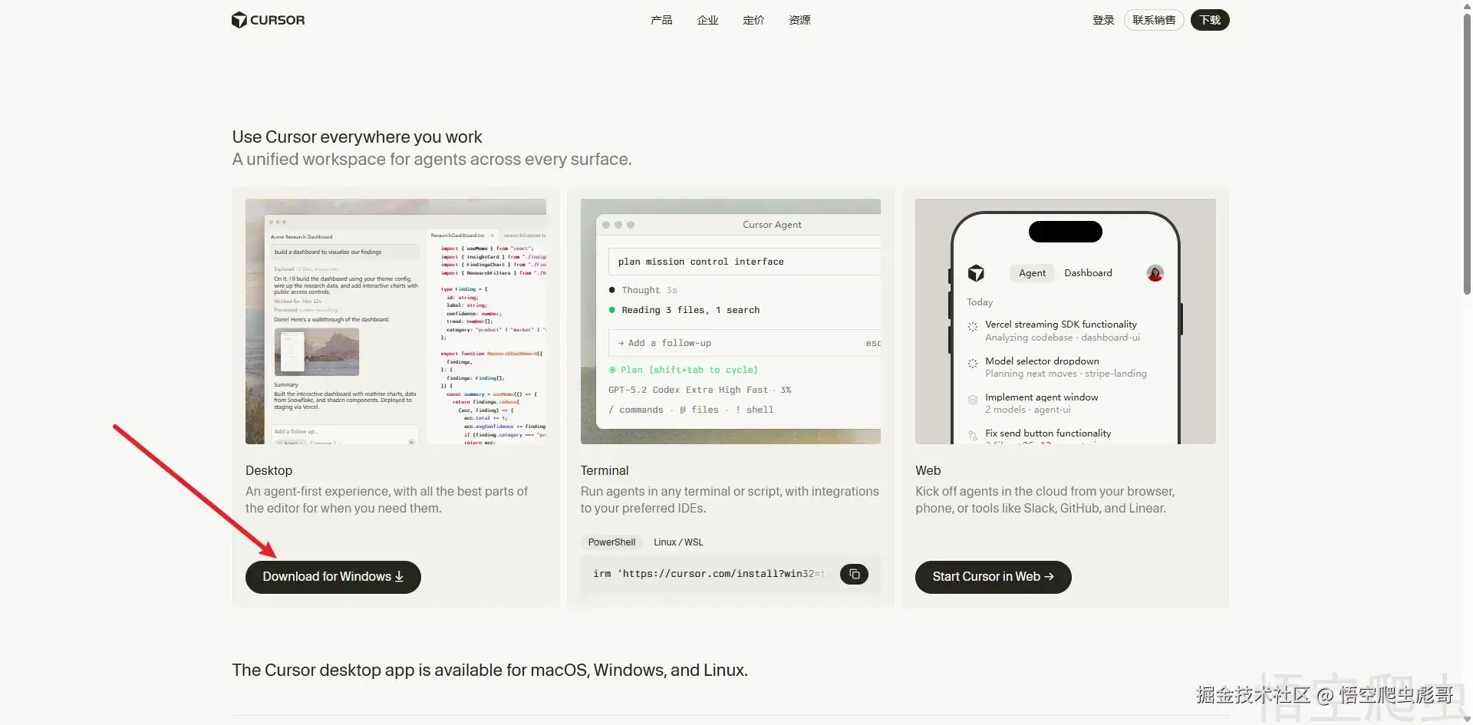
Task: Click the Desktop card's agent-first description
Action: click(387, 499)
